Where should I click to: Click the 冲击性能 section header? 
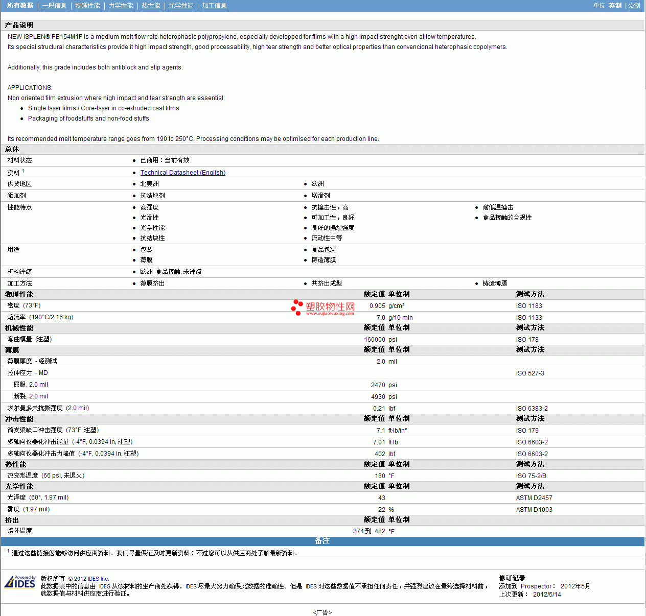(19, 419)
